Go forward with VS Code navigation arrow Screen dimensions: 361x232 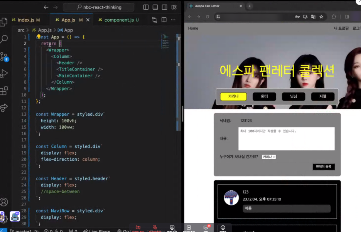[x=56, y=7]
